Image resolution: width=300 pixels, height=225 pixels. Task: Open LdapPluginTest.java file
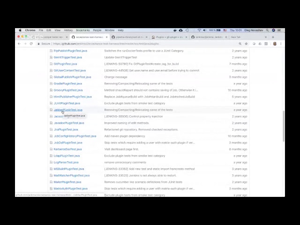(67, 156)
